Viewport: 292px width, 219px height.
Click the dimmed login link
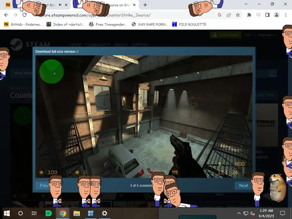click(x=248, y=35)
